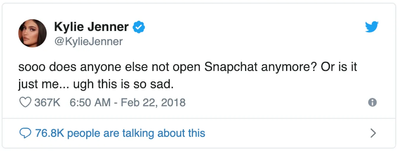Click the 76.8K conversation count
Image resolution: width=399 pixels, height=151 pixels.
tap(50, 133)
